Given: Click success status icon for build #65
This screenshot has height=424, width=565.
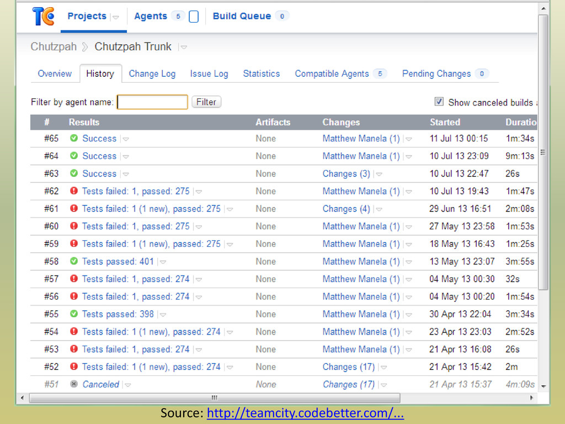Looking at the screenshot, I should [74, 138].
